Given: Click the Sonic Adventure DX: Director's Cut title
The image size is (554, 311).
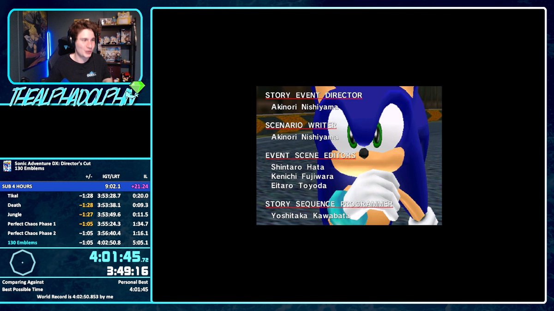Looking at the screenshot, I should [x=53, y=163].
